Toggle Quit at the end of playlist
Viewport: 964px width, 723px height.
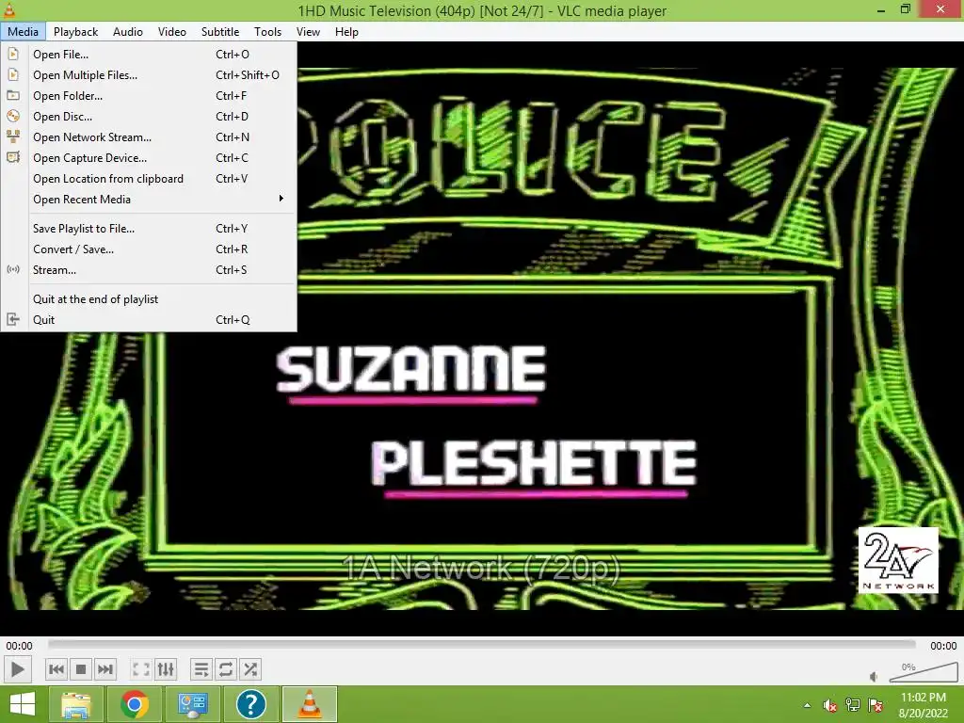[x=149, y=298]
